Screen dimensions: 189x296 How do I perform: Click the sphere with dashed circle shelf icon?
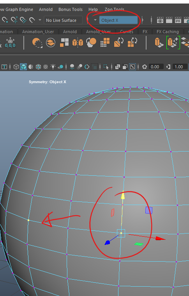(37, 43)
